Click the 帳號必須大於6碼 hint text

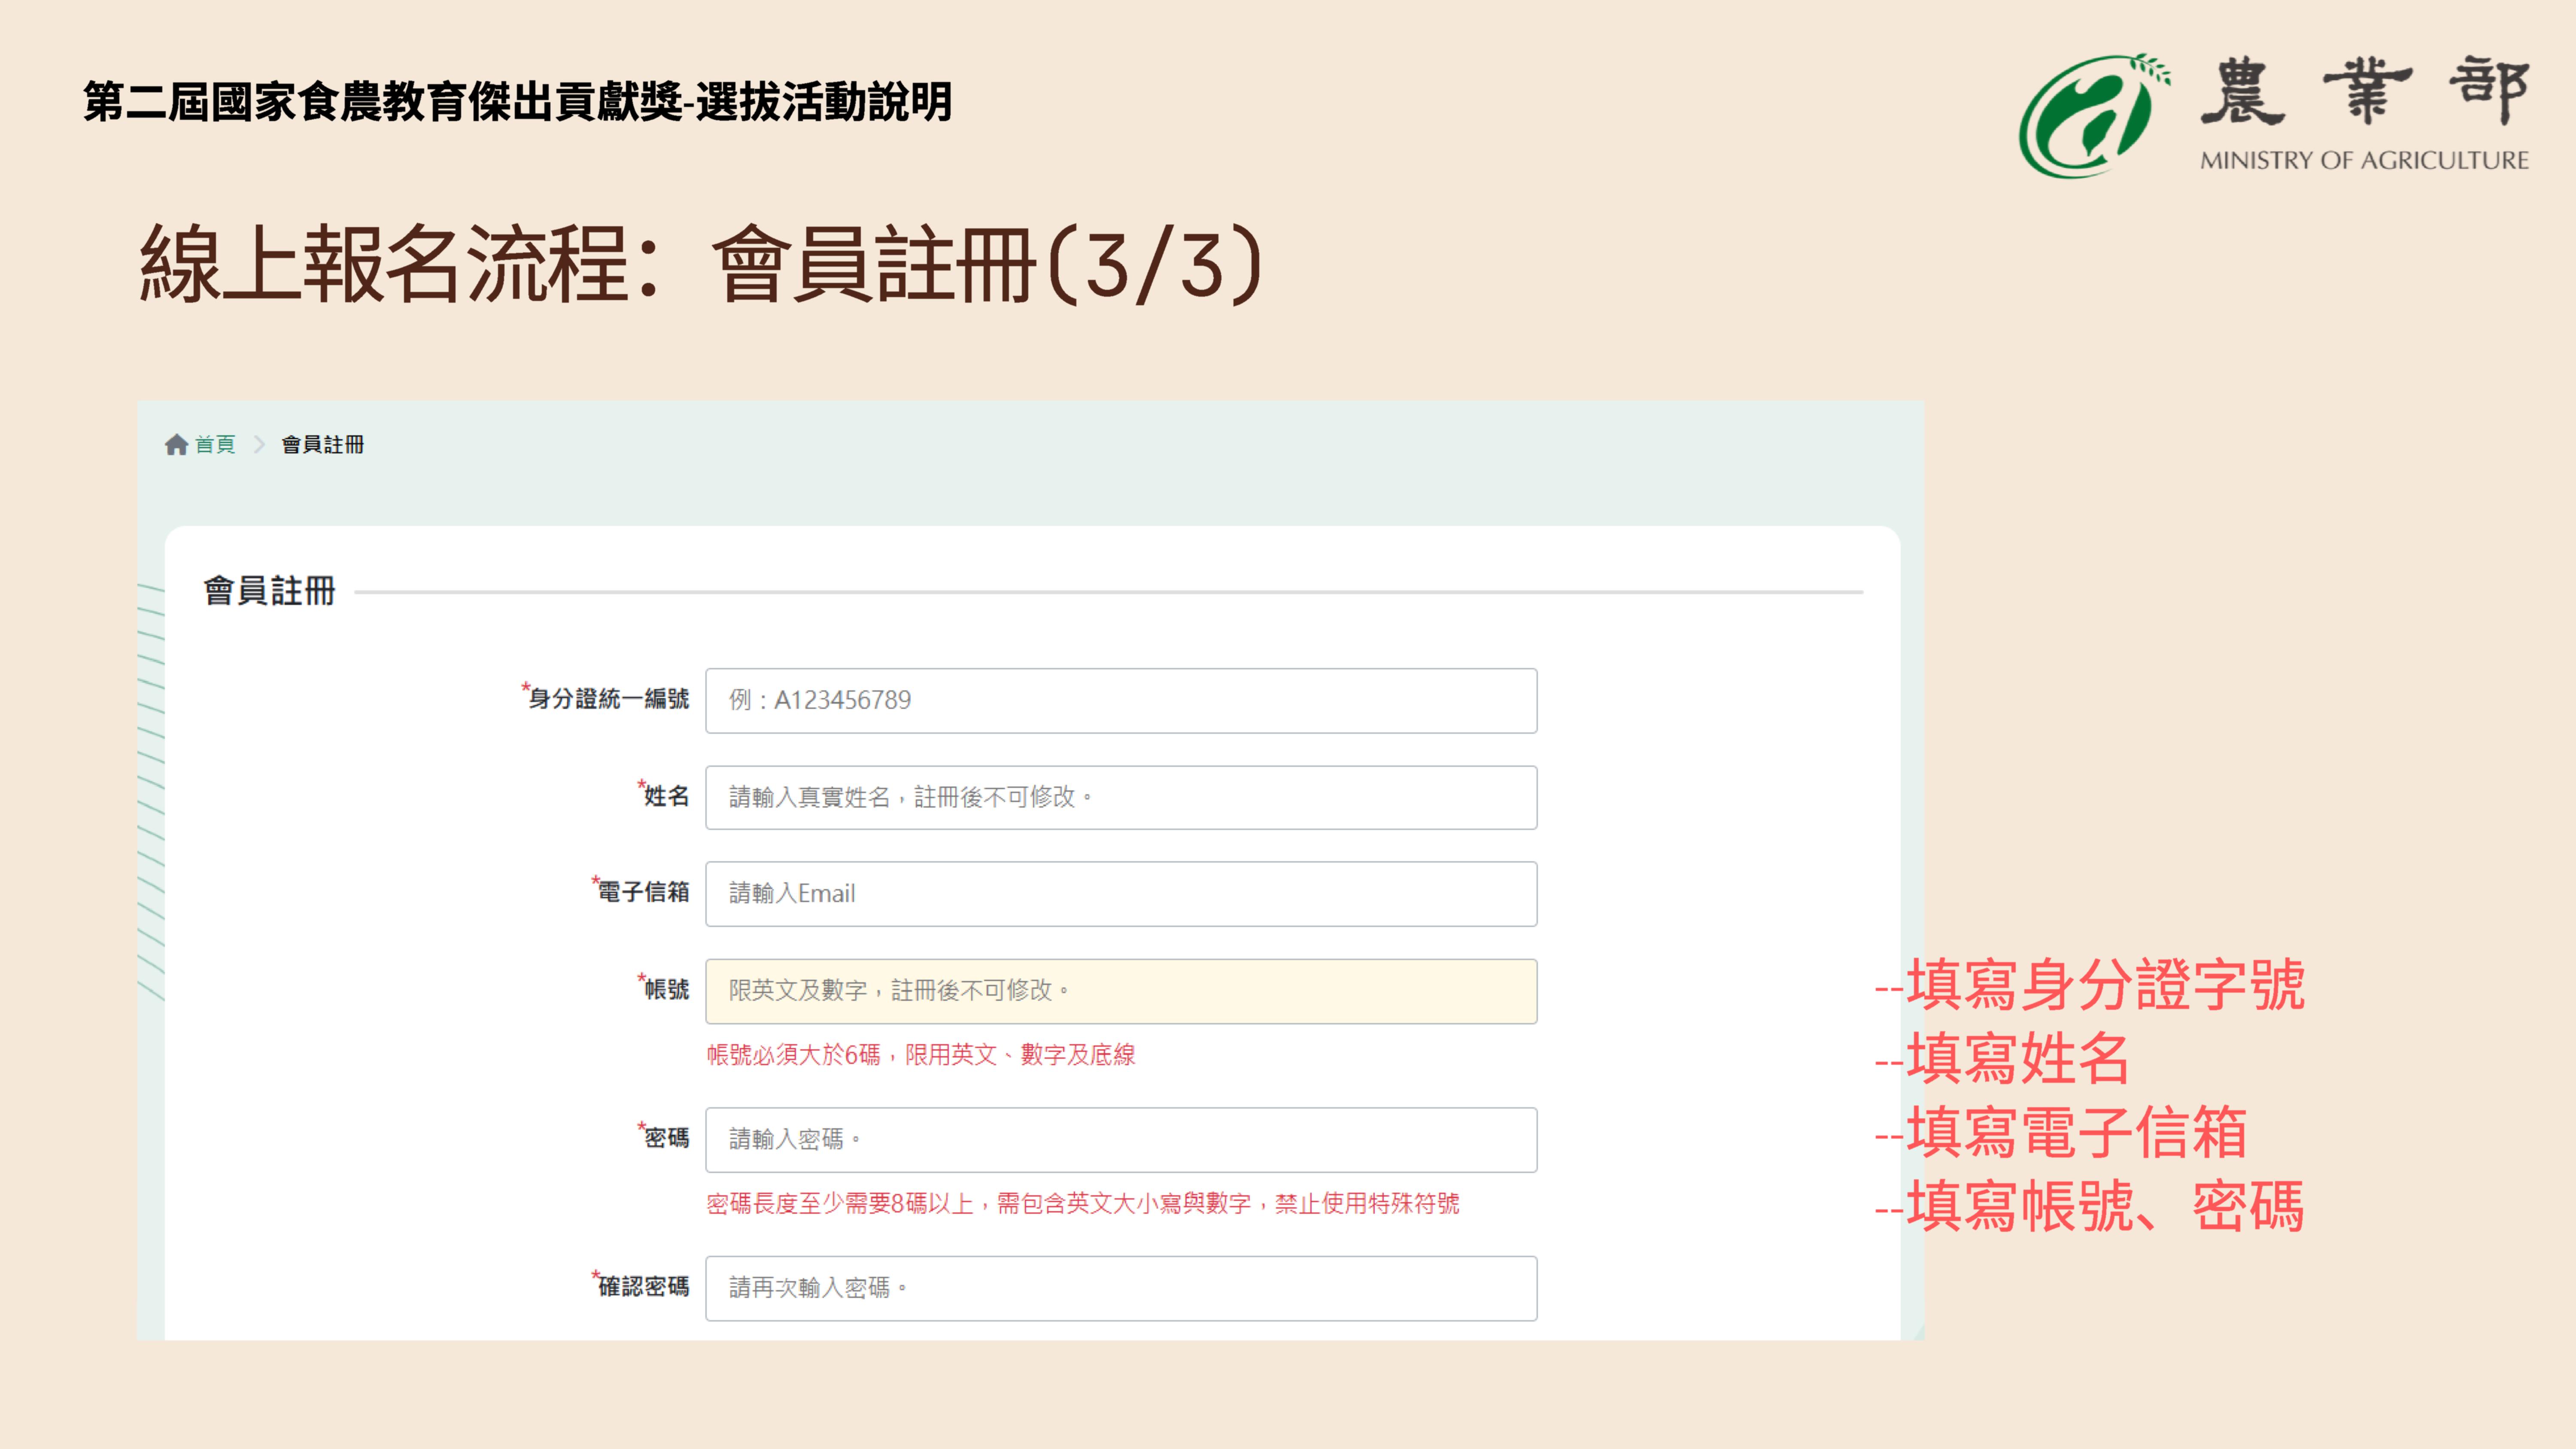point(921,1054)
